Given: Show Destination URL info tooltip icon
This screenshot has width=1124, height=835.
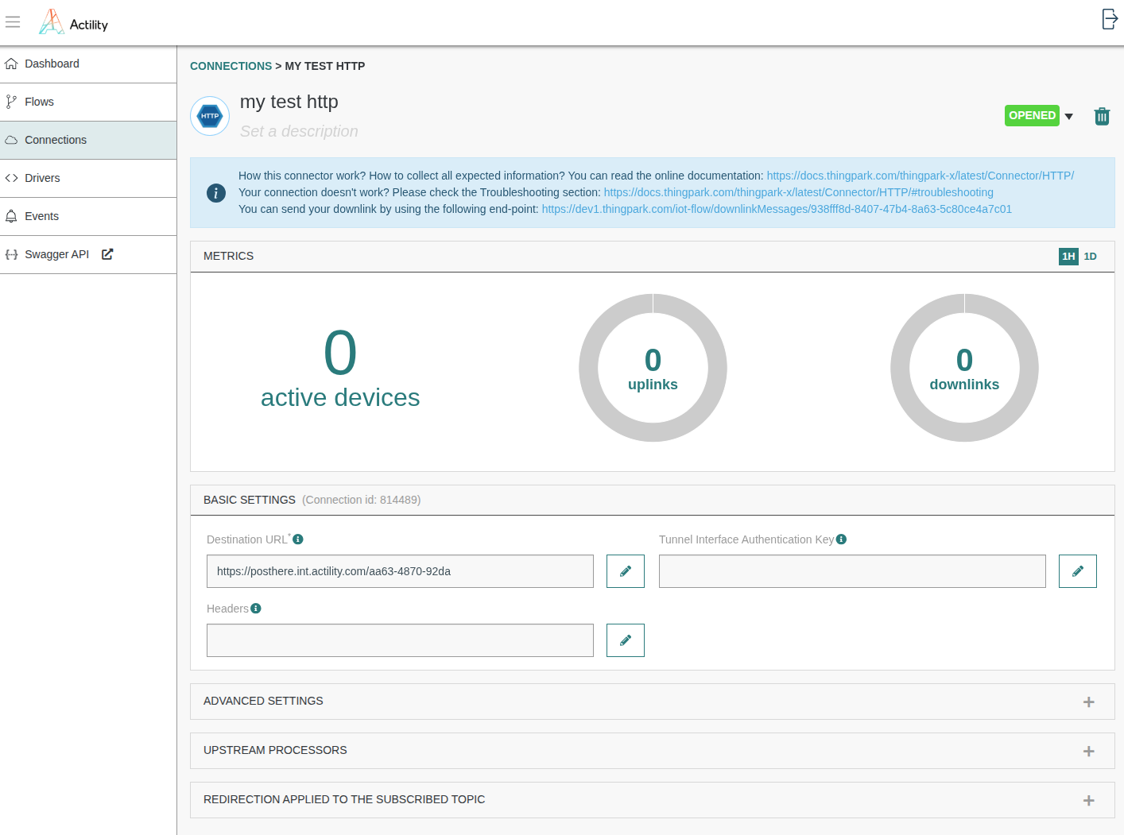Looking at the screenshot, I should (x=298, y=539).
